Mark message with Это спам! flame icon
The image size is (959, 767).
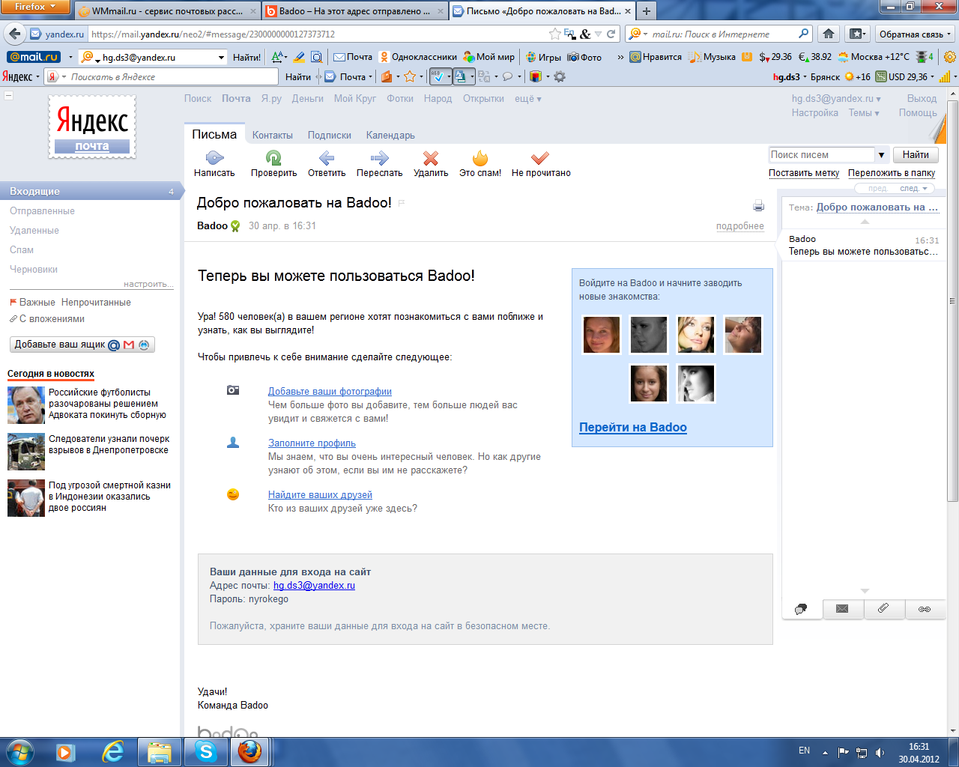(x=480, y=157)
